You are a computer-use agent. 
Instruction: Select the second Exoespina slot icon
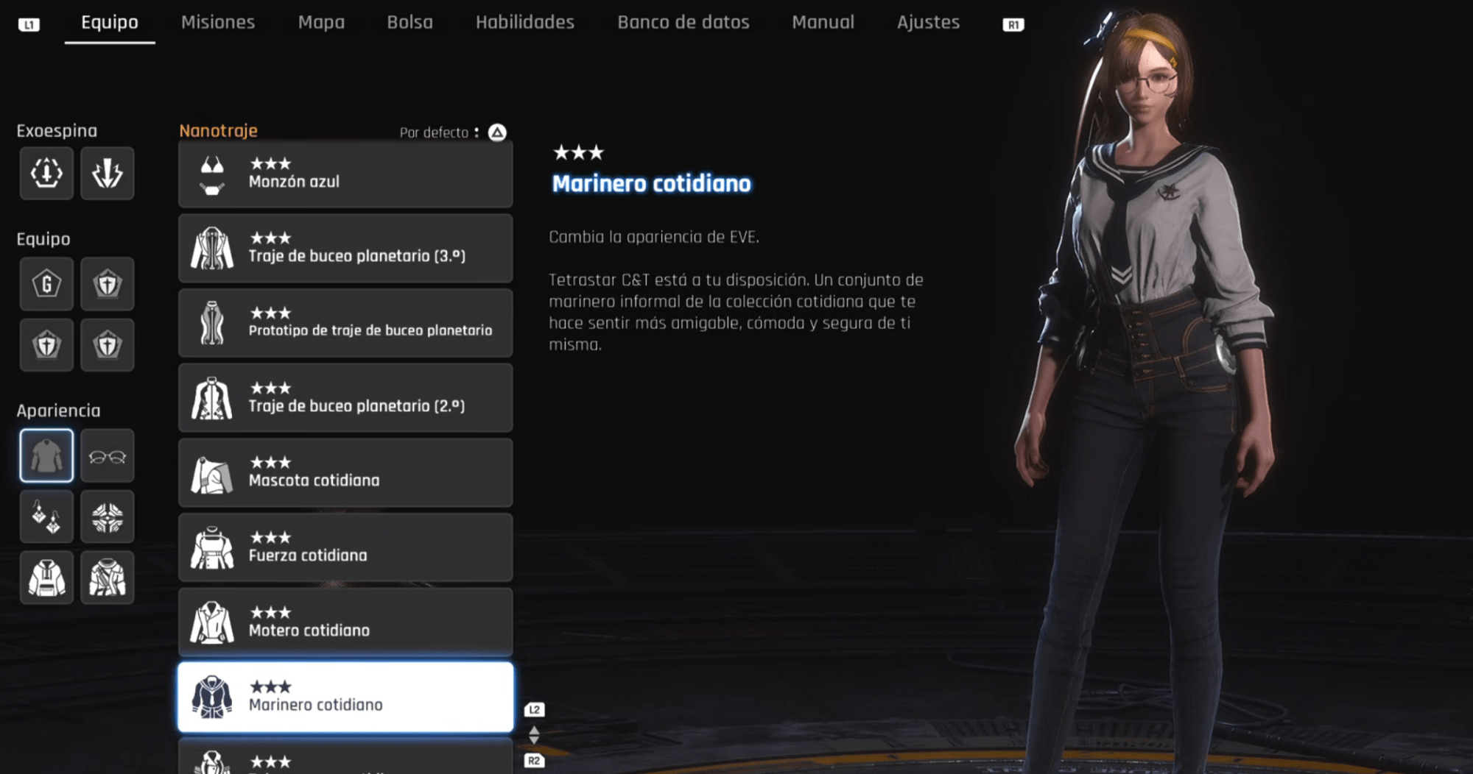[x=108, y=174]
